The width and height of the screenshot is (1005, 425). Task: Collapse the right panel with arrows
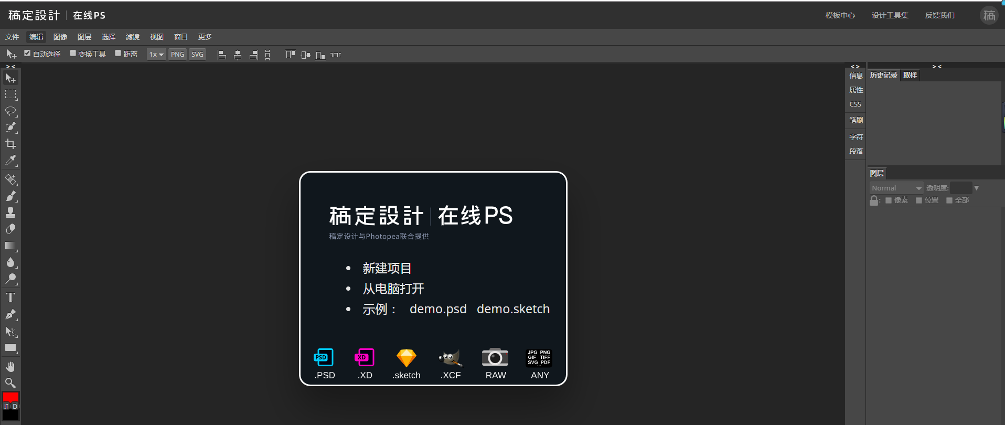pyautogui.click(x=937, y=67)
